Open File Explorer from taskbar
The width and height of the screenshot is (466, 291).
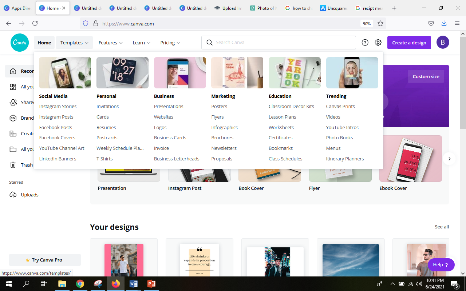click(62, 284)
